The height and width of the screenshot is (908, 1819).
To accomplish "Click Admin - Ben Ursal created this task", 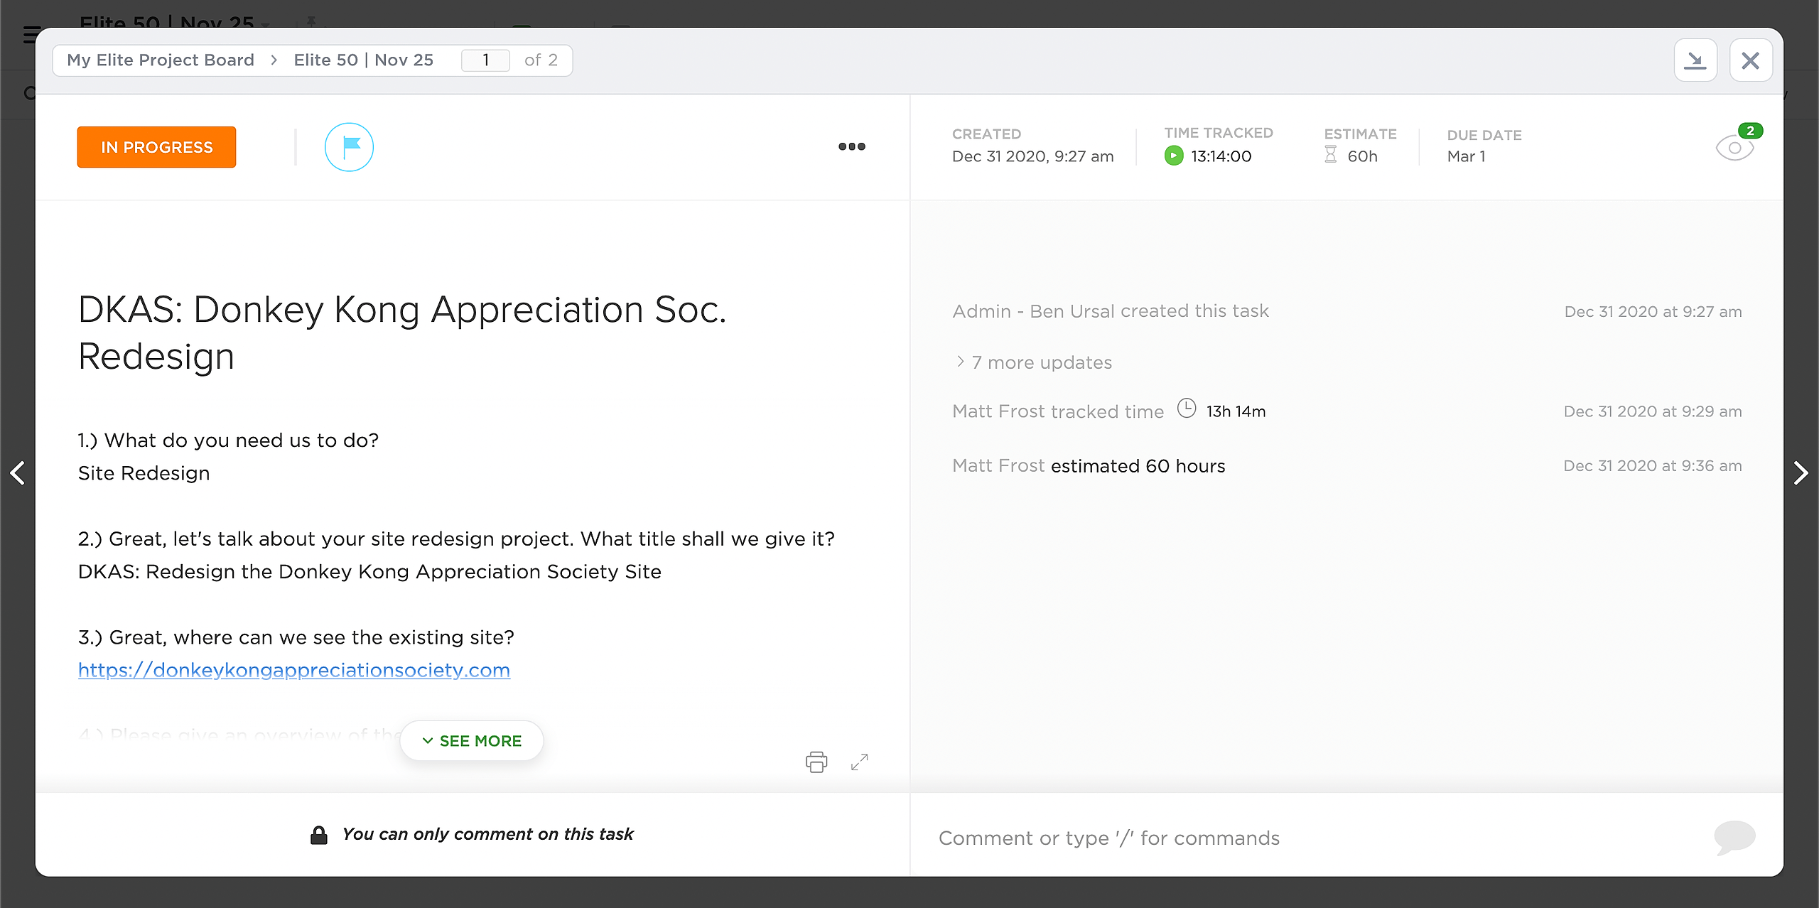I will 1111,311.
